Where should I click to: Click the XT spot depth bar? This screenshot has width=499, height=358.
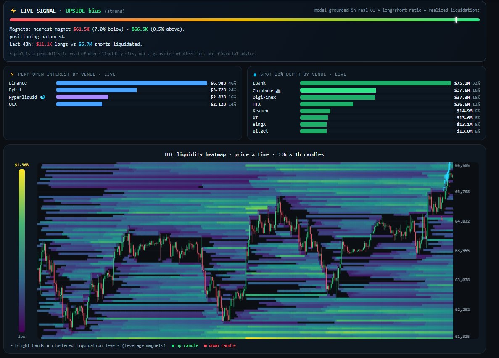314,117
